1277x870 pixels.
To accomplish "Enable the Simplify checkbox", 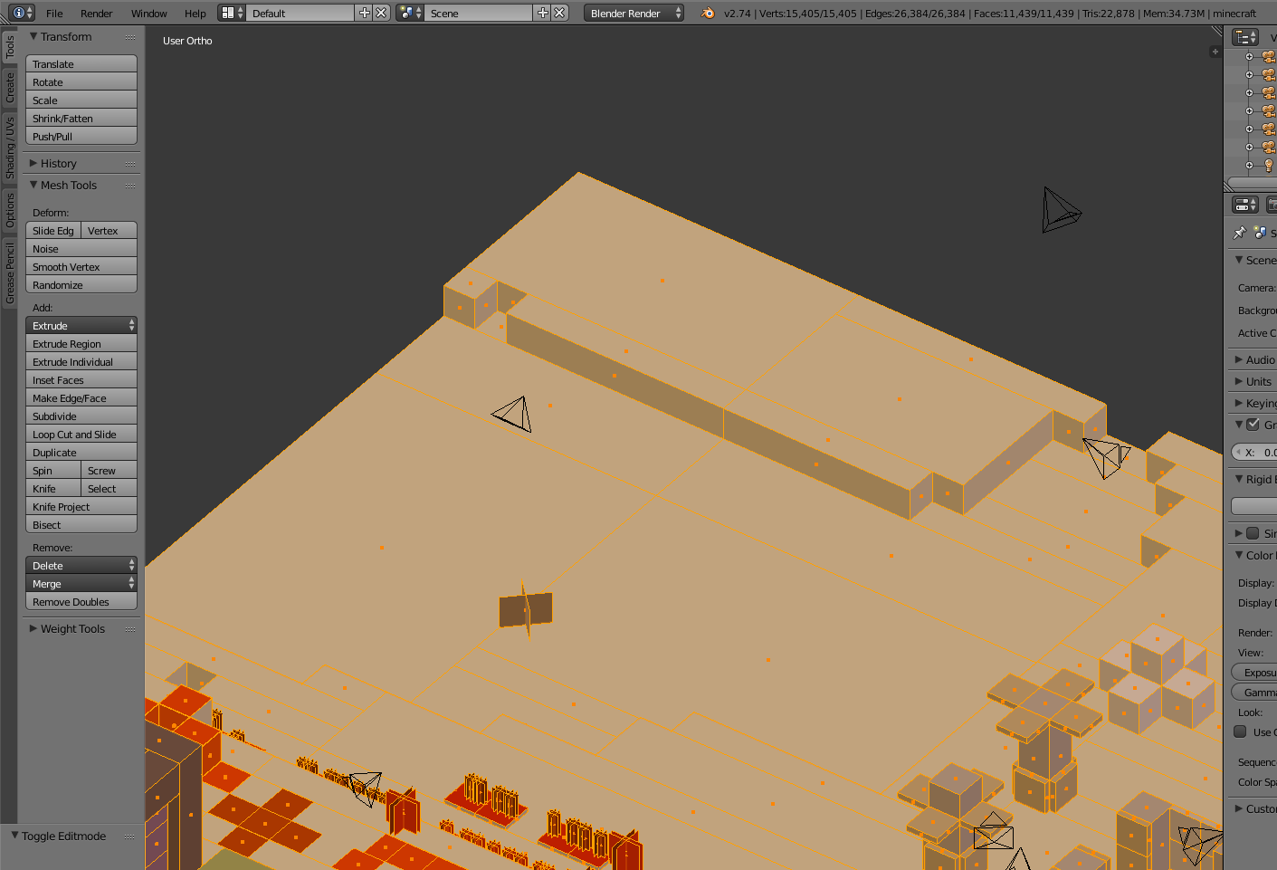I will point(1253,533).
